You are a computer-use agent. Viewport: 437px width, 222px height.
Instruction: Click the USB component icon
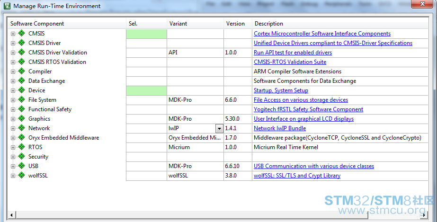21,166
